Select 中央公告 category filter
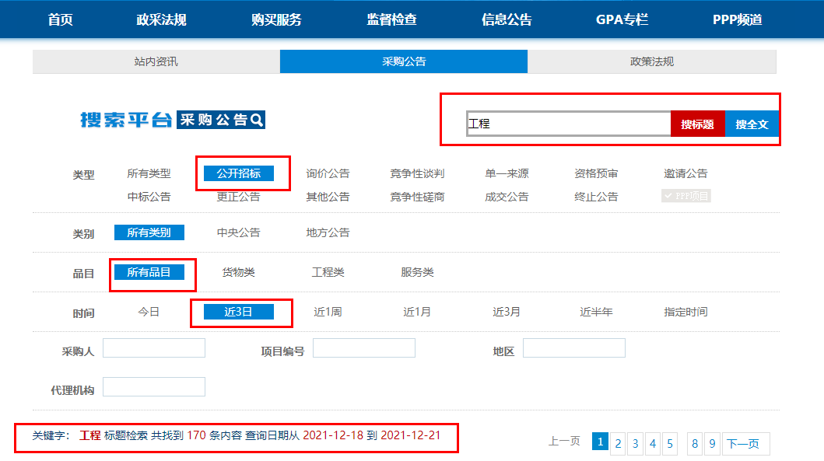Image resolution: width=824 pixels, height=461 pixels. (239, 232)
